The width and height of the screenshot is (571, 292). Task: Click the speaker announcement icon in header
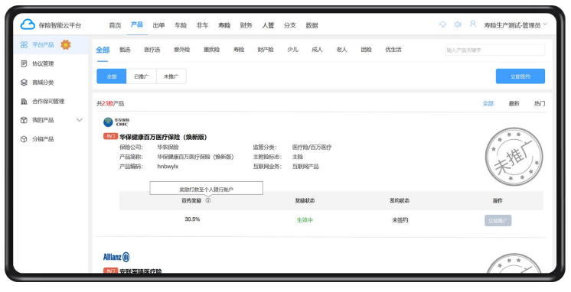pos(458,24)
